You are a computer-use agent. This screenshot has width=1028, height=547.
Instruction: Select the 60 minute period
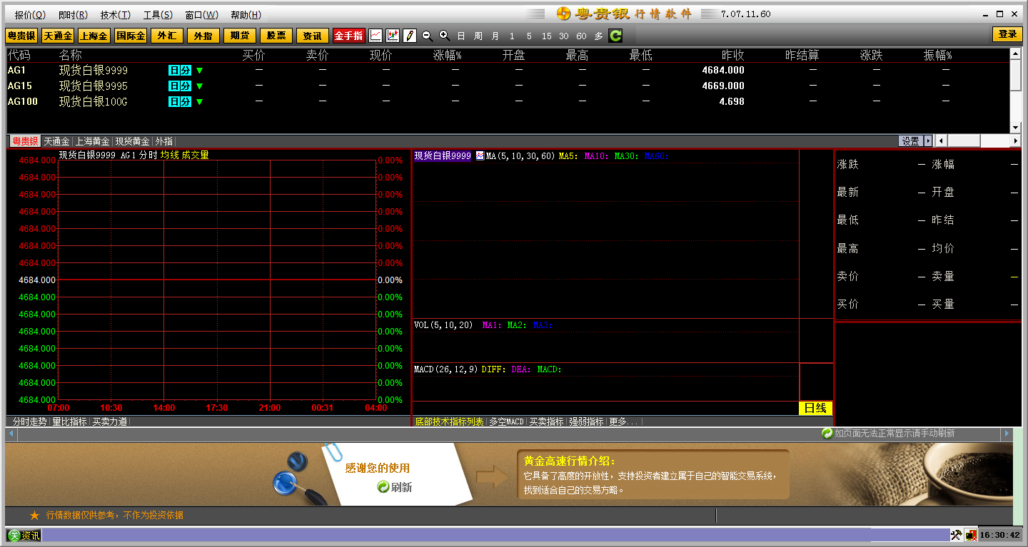581,36
